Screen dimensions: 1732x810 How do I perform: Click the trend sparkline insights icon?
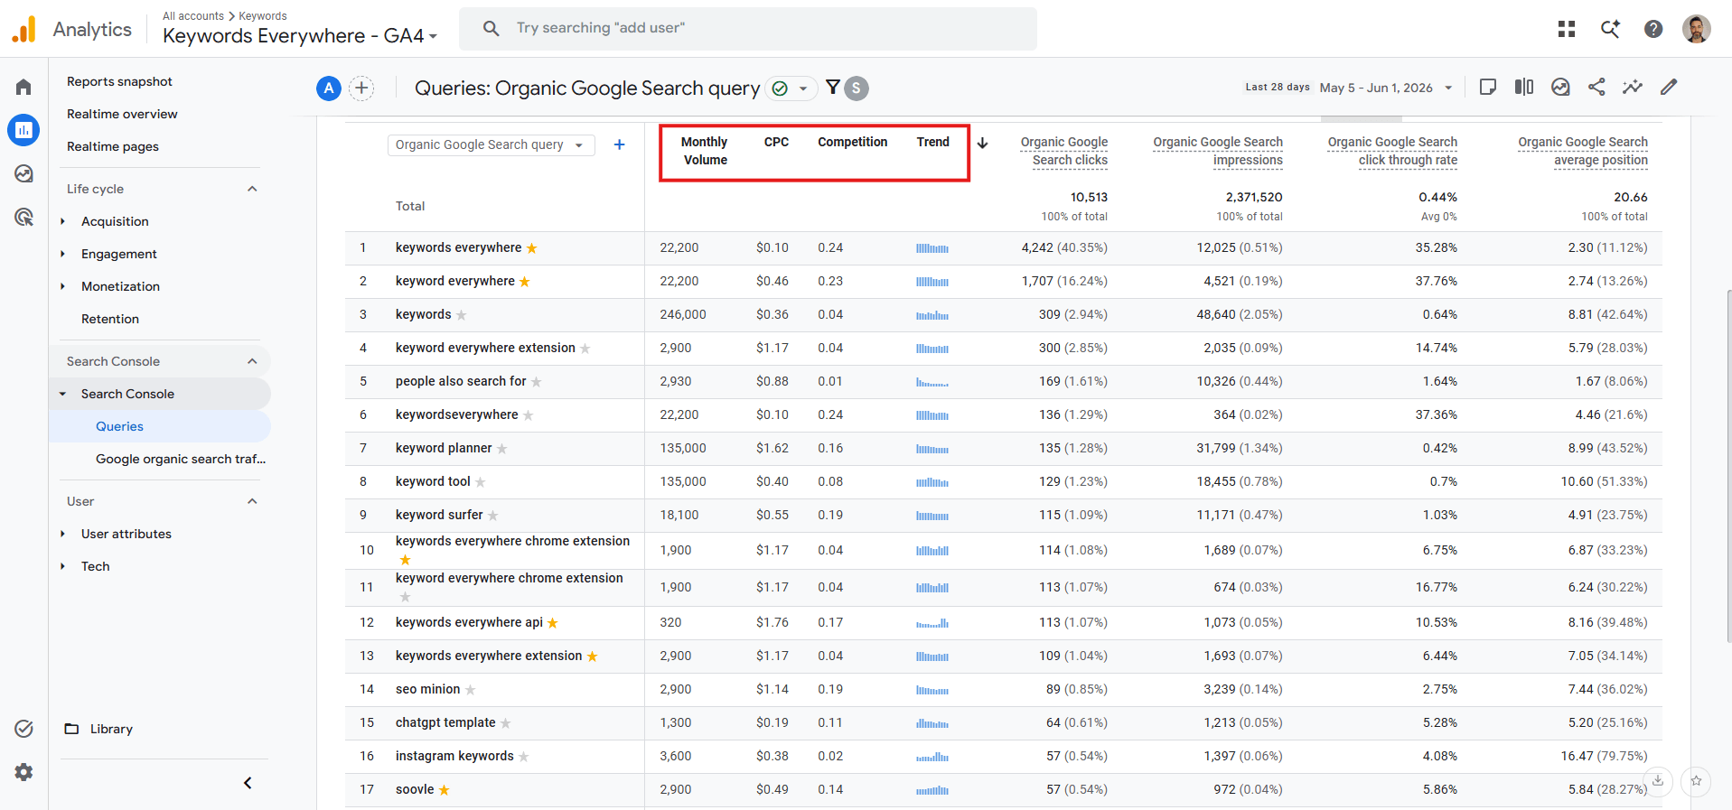coord(1633,87)
